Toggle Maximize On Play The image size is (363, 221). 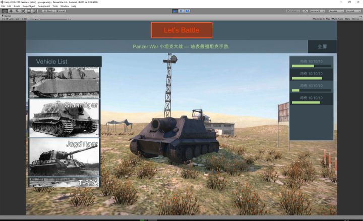click(321, 19)
